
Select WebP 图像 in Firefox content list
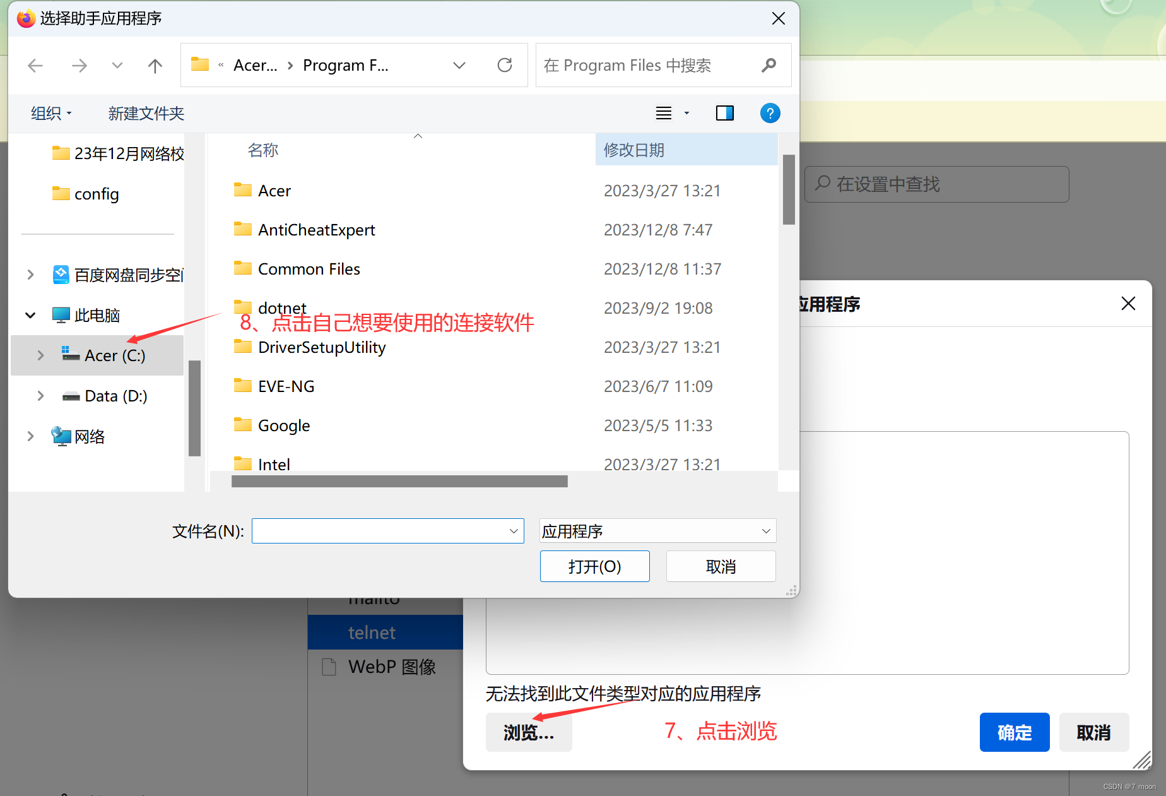[x=386, y=667]
